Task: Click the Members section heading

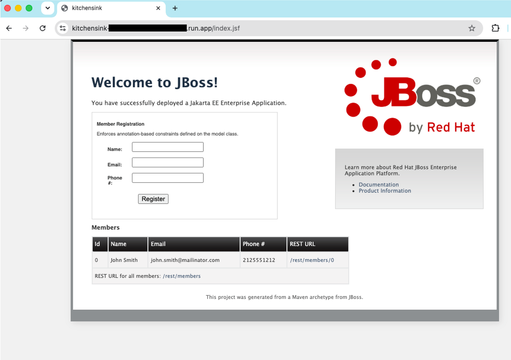Action: pos(105,227)
